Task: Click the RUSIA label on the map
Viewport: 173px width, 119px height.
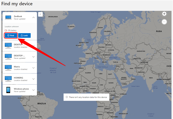Action: point(159,31)
